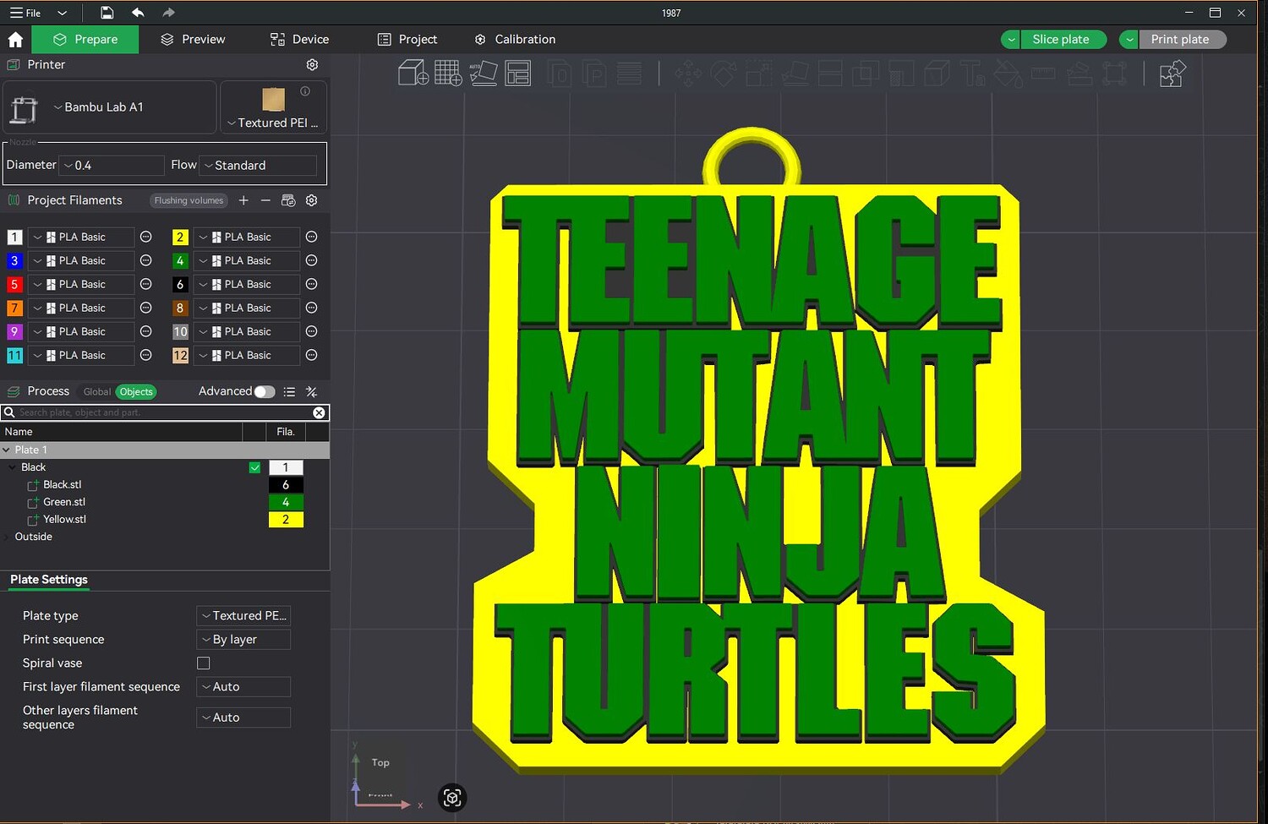Click filament cell 6 for Black.stl
The width and height of the screenshot is (1268, 824).
click(286, 485)
